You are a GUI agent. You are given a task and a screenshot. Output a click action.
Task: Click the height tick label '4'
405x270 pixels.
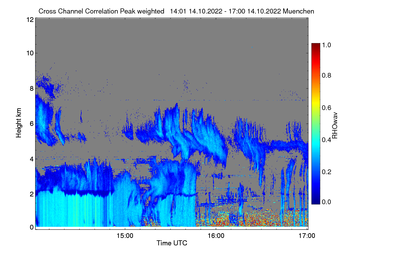pyautogui.click(x=31, y=159)
